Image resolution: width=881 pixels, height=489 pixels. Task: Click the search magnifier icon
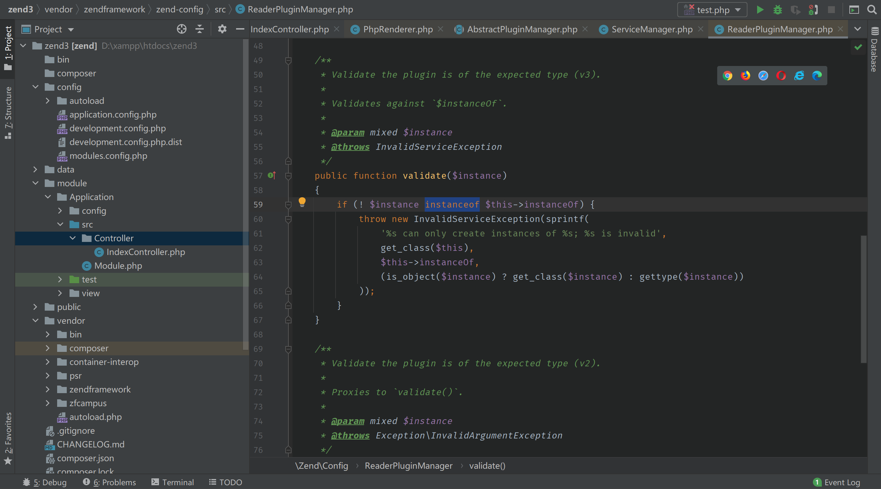[872, 10]
